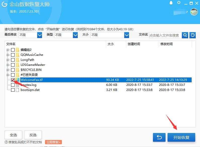
Task: Click the user avatar picture
Action: [x=194, y=12]
